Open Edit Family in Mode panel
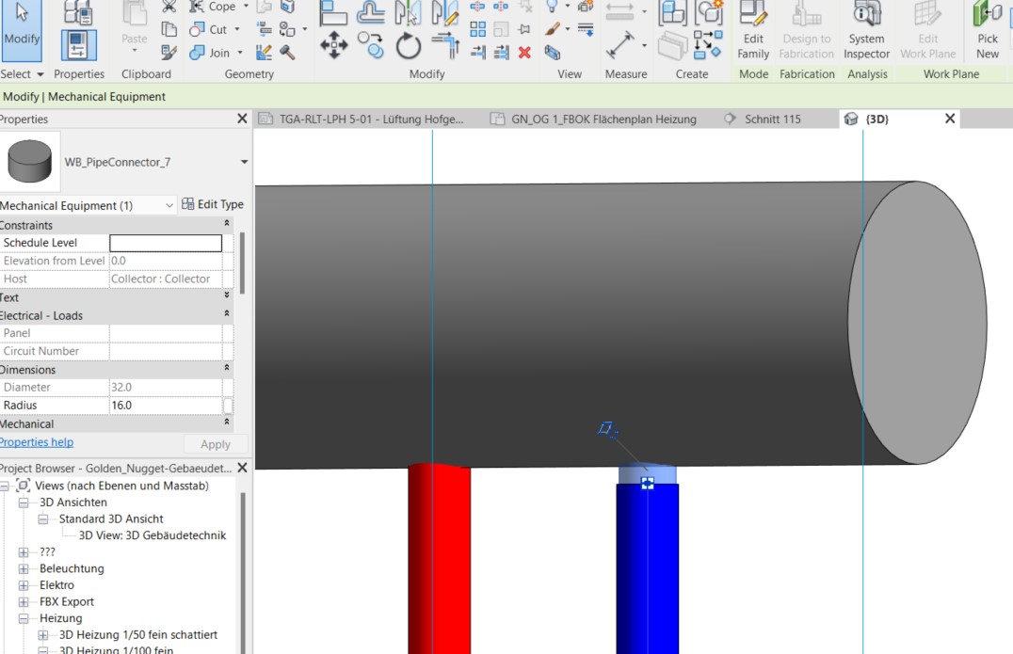Viewport: 1013px width, 654px height. point(753,30)
